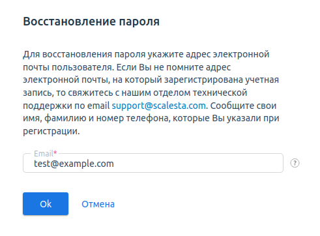This screenshot has height=236, width=320.
Task: Click the word 'email' before support address
Action: (98, 106)
